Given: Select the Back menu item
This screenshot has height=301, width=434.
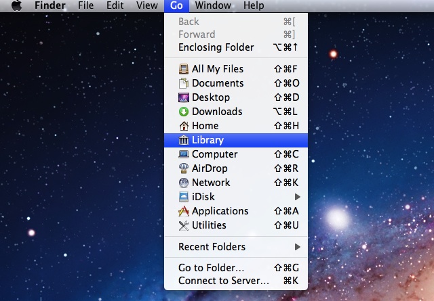Looking at the screenshot, I should [236, 22].
